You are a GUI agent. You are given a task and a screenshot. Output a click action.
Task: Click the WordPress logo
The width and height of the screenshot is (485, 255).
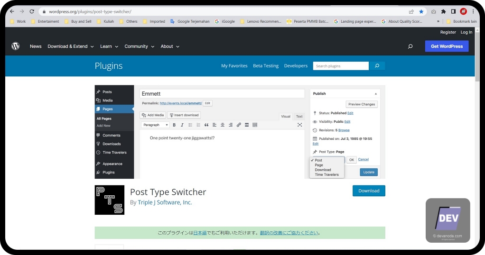click(x=16, y=46)
